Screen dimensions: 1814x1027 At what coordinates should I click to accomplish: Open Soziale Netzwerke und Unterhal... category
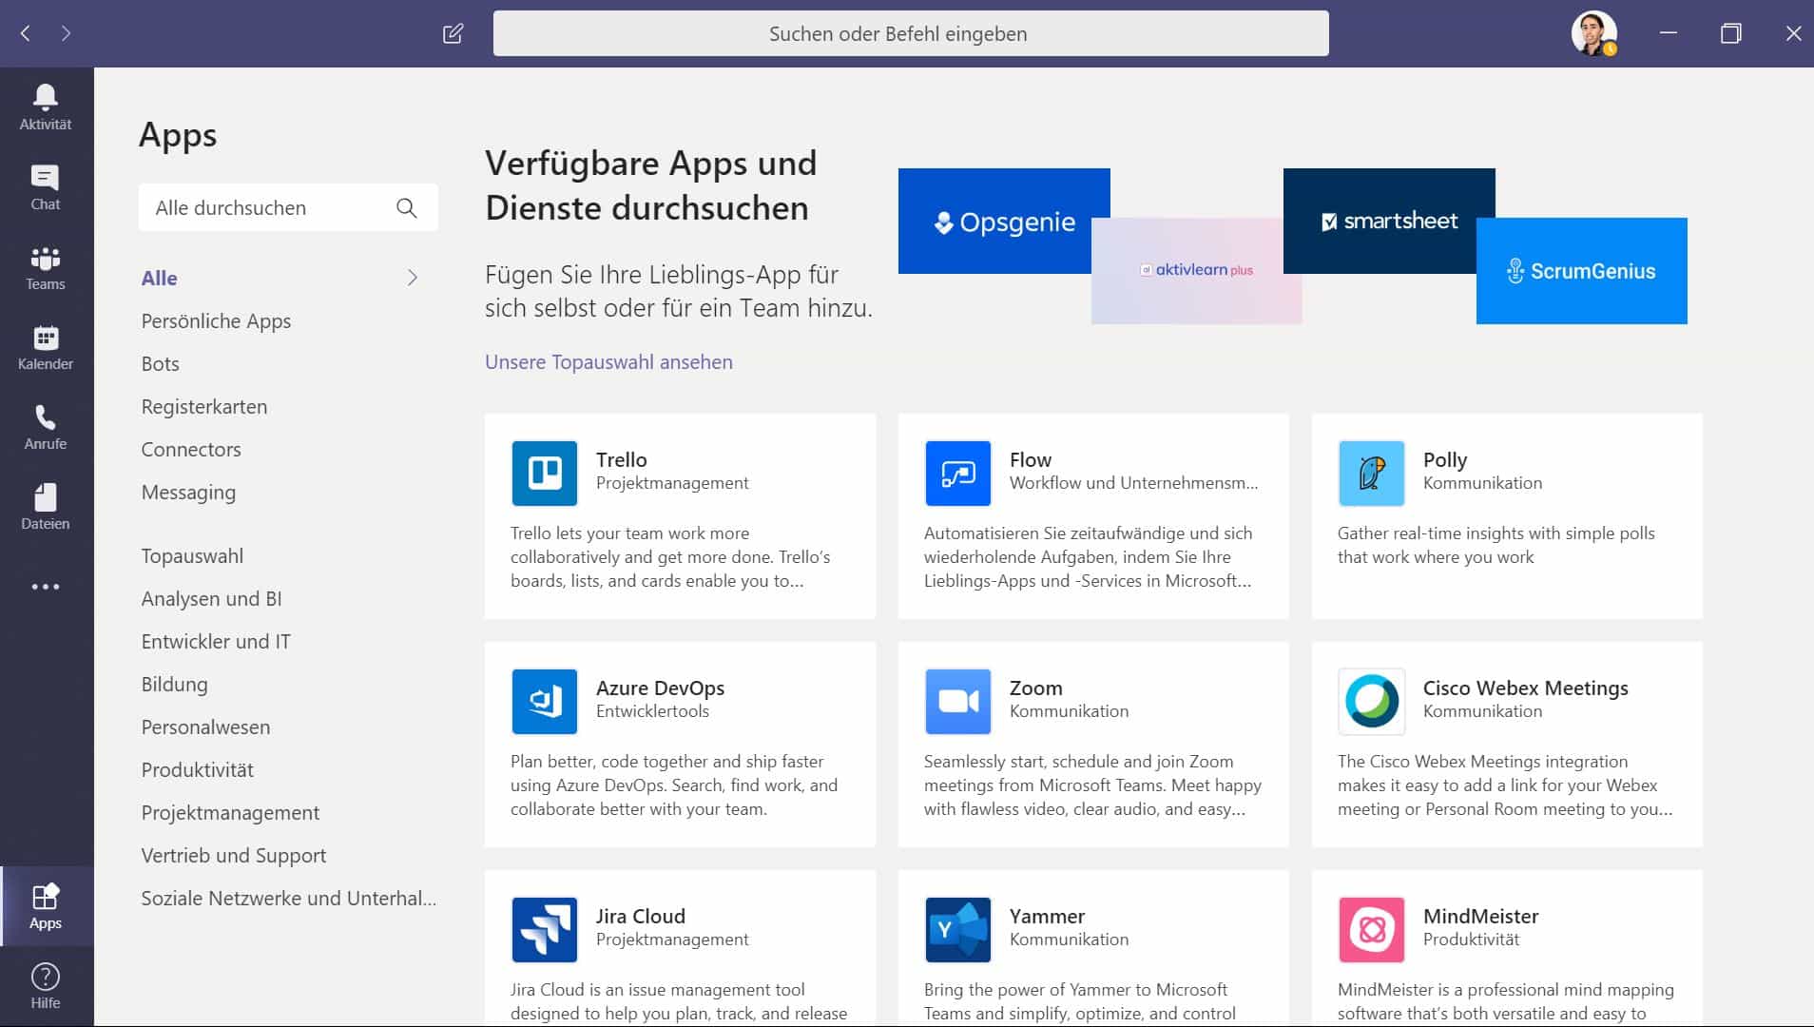click(x=289, y=899)
